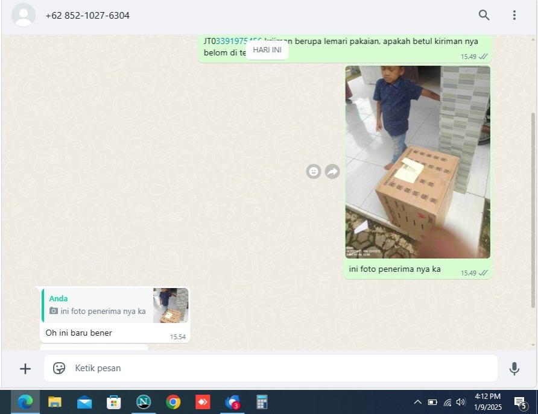This screenshot has height=414, width=538.
Task: Open File Explorer from taskbar
Action: (54, 402)
